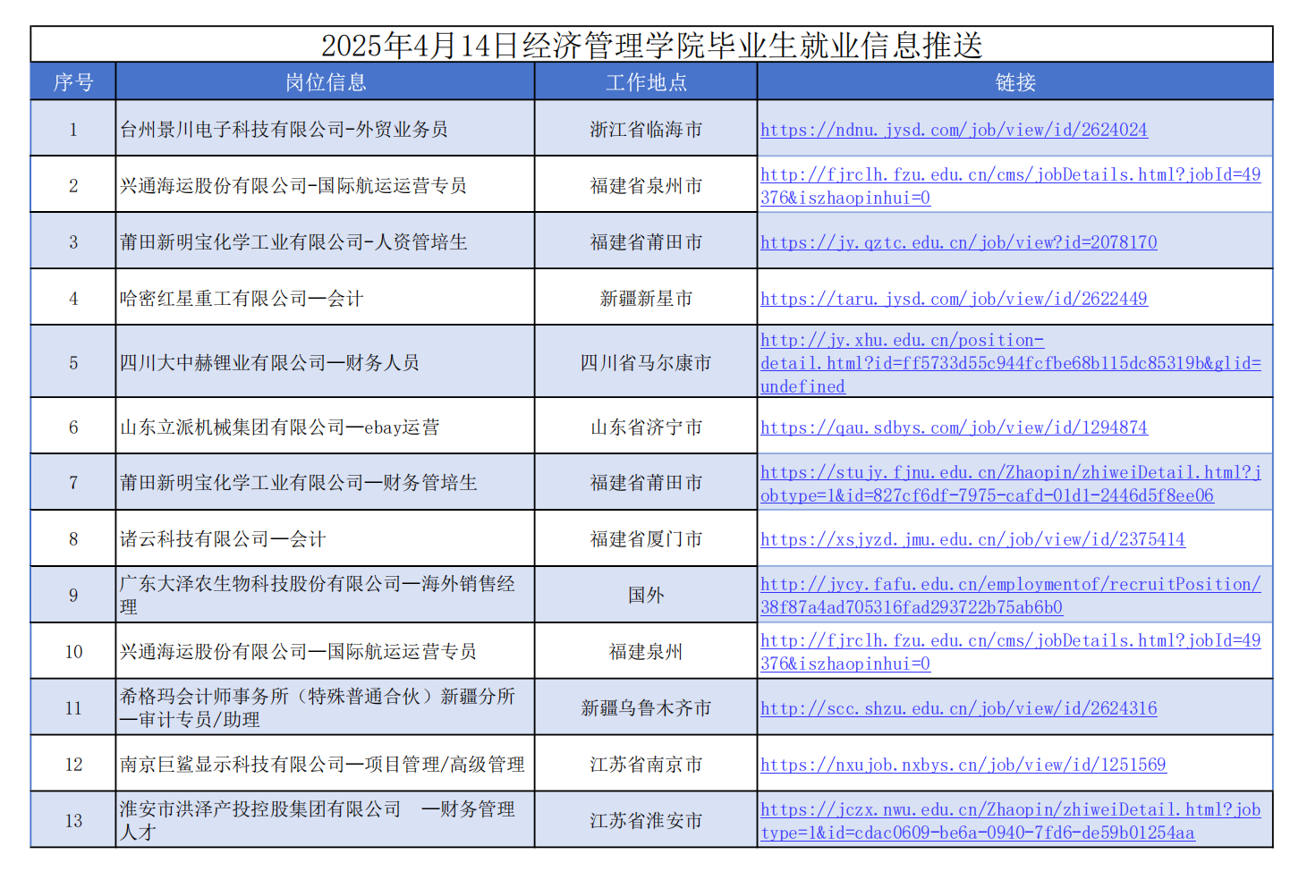The image size is (1307, 880).
Task: Select the 岗位信息 column header
Action: click(x=326, y=82)
